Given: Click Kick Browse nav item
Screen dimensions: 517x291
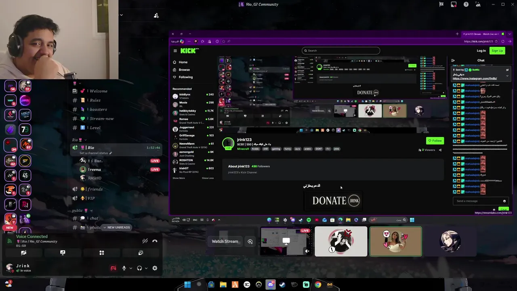Looking at the screenshot, I should pyautogui.click(x=181, y=70).
